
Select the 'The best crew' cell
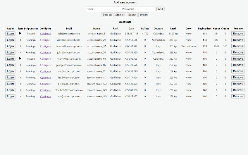coord(189,46)
